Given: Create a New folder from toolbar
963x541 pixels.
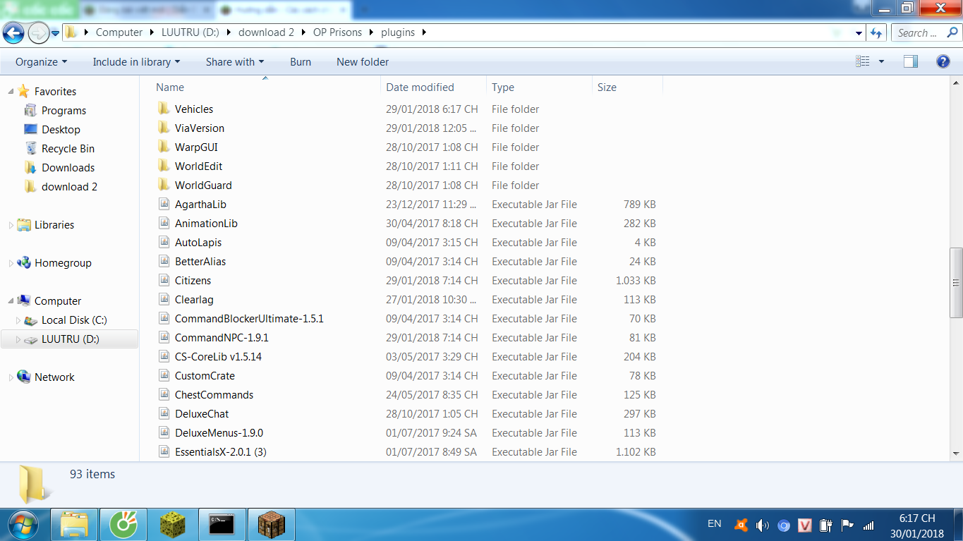Looking at the screenshot, I should point(363,62).
